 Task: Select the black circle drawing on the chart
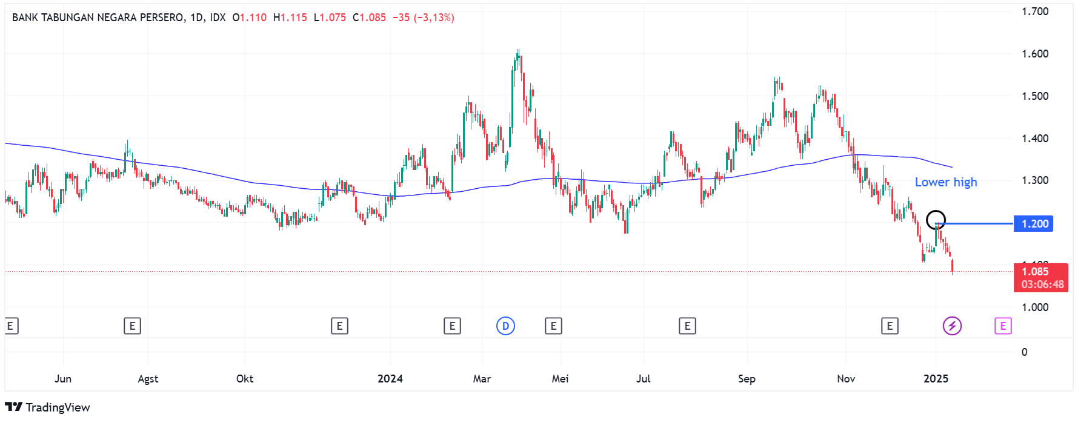pyautogui.click(x=936, y=219)
